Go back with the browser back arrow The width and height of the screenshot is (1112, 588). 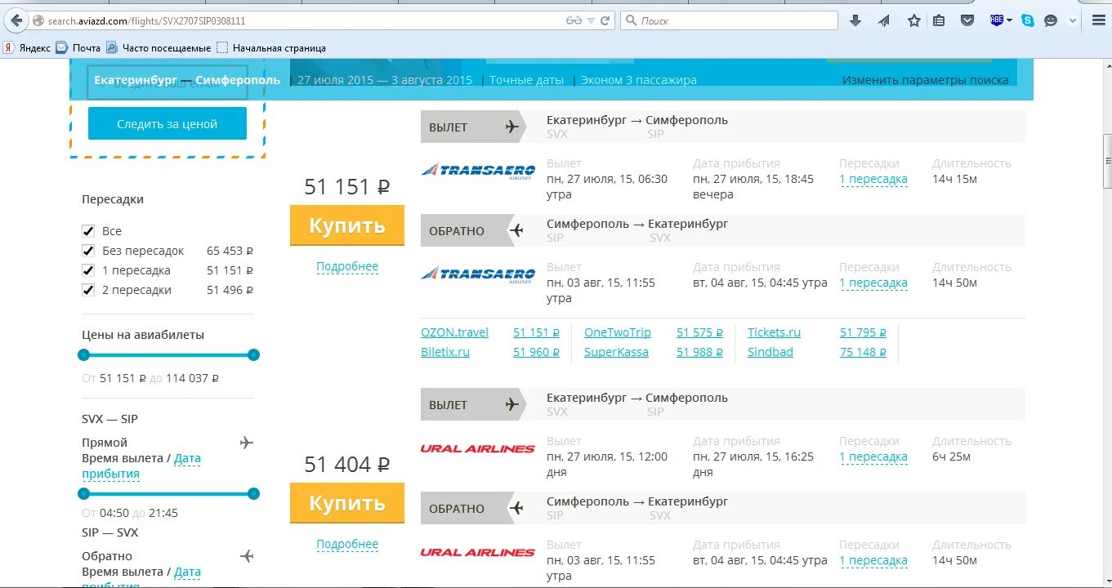click(x=16, y=20)
